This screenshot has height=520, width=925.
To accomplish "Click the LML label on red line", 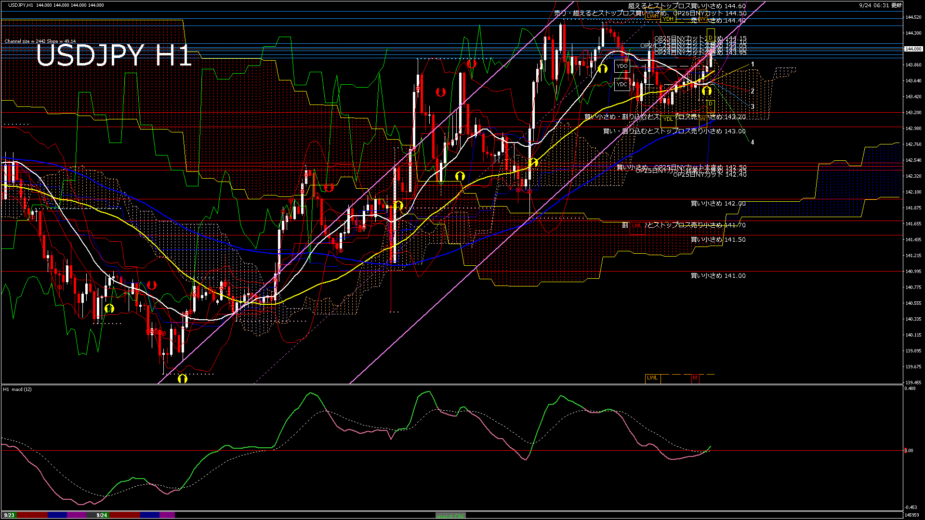I will [637, 225].
